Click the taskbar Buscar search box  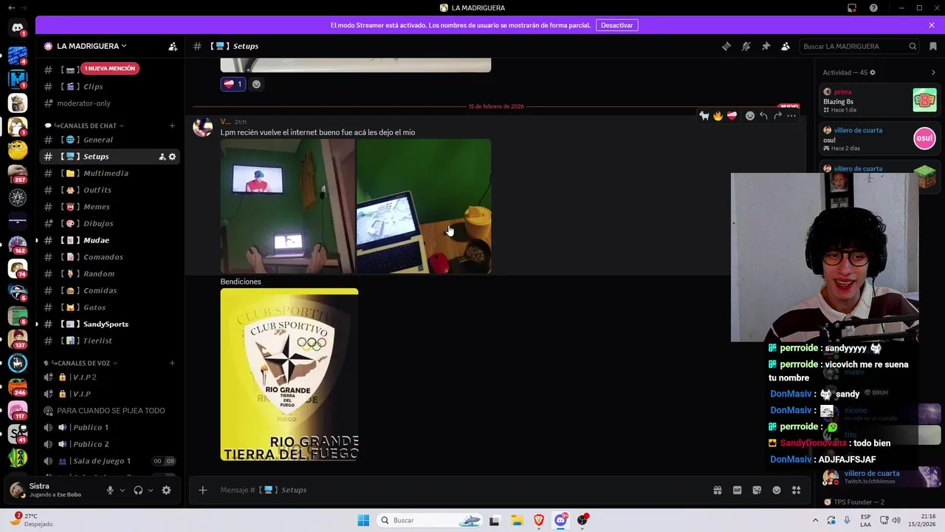431,520
